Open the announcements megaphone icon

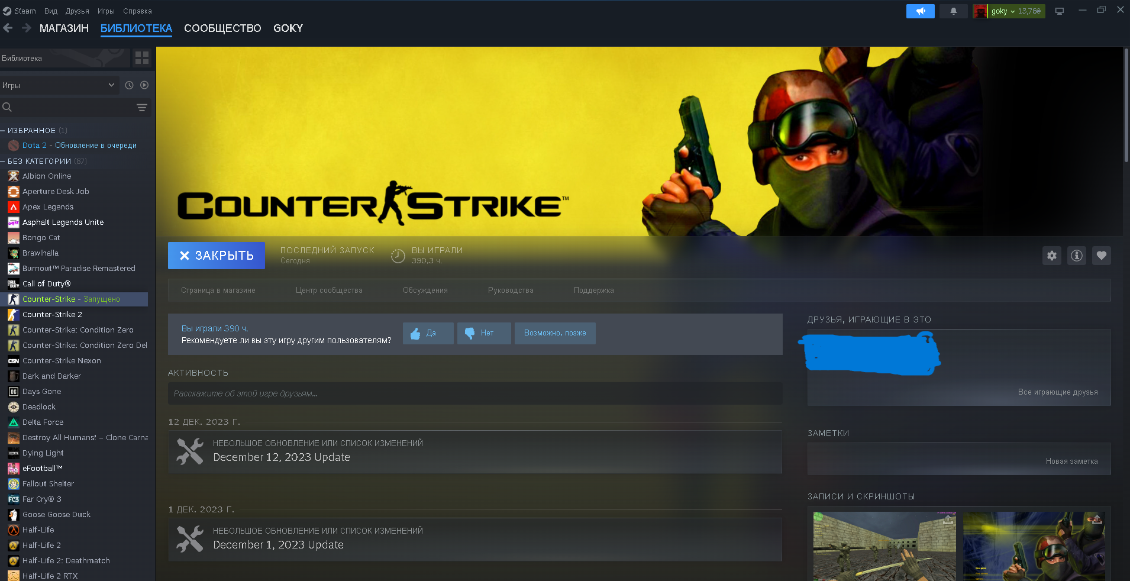(920, 11)
